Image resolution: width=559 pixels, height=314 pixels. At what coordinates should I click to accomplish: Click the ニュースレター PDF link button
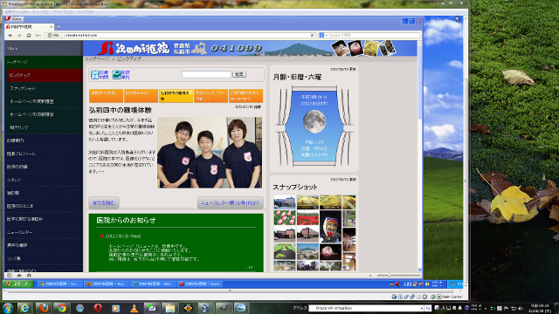[x=231, y=202]
